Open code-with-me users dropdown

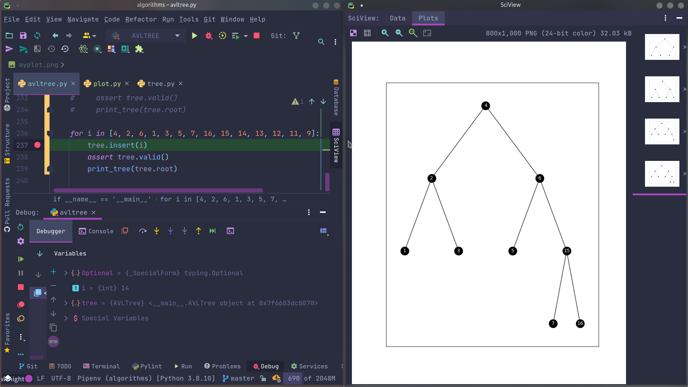[90, 35]
